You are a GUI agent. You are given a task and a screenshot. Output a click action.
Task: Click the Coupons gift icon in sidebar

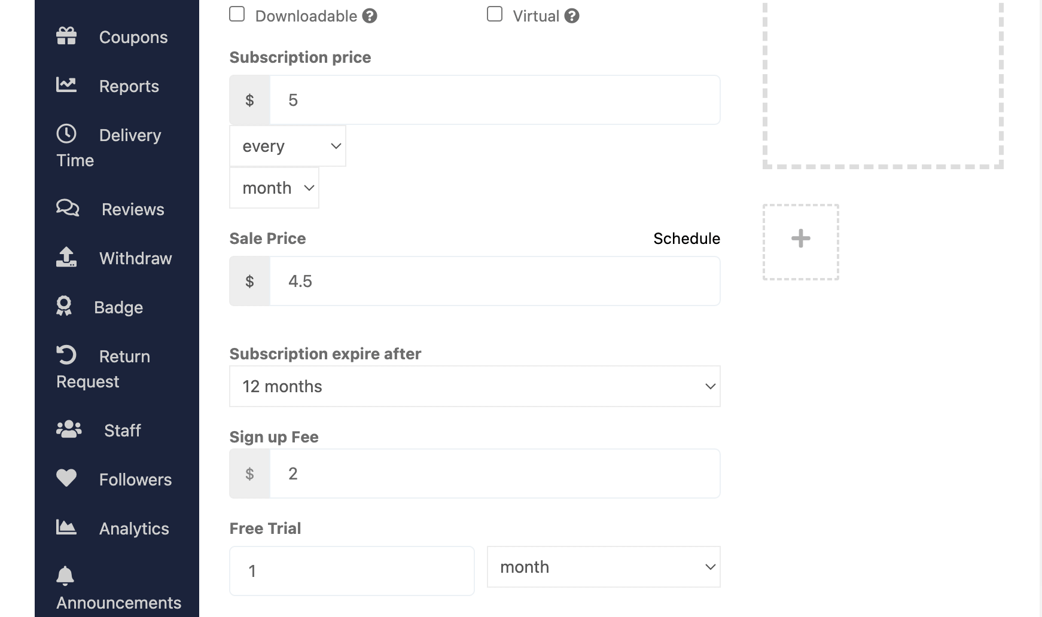(x=66, y=36)
